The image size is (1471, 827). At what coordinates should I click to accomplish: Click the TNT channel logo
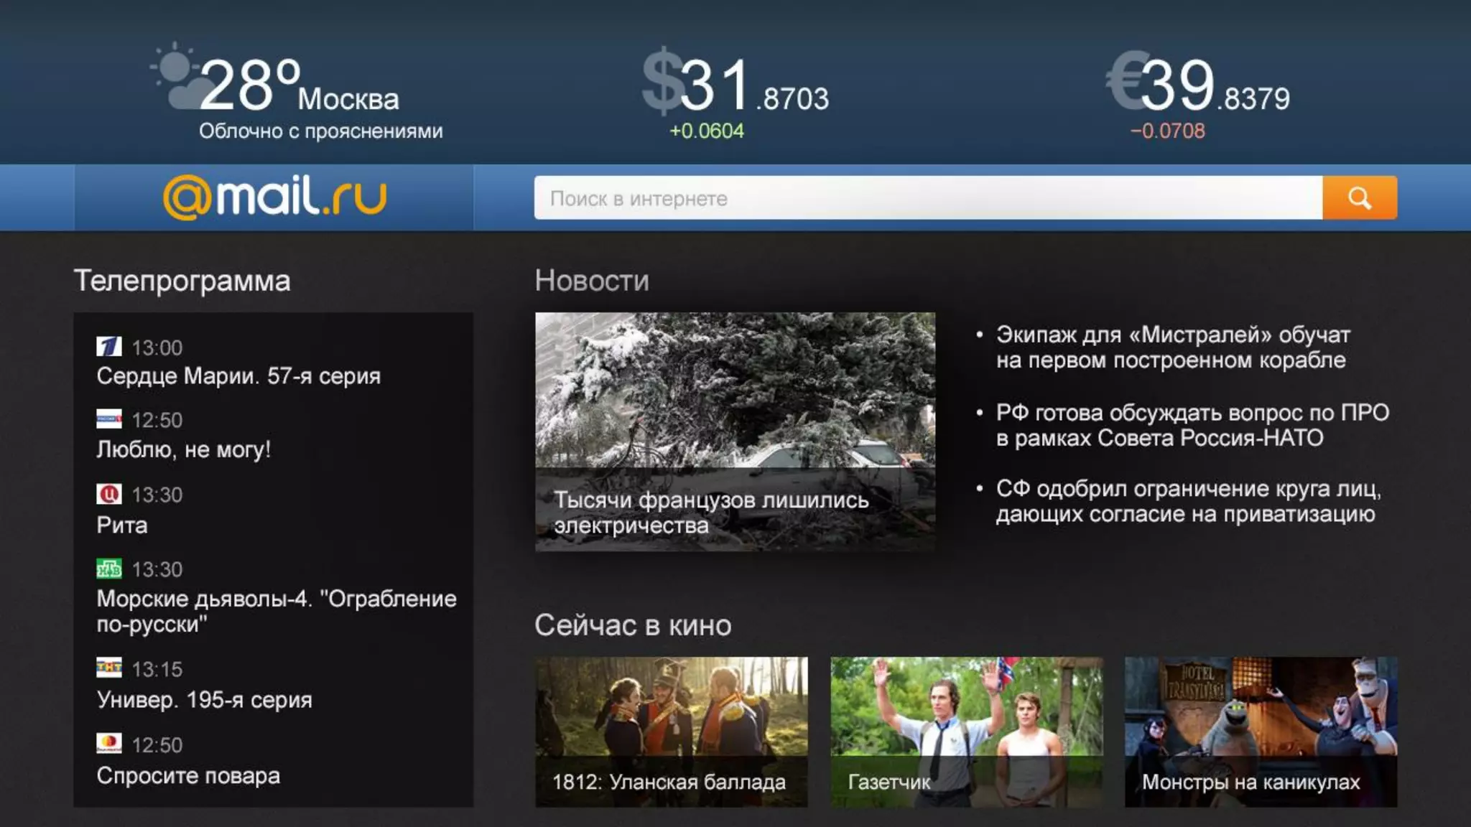point(109,668)
